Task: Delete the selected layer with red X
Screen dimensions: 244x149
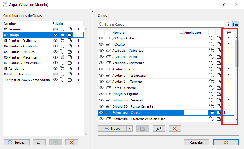Action: tap(175, 129)
